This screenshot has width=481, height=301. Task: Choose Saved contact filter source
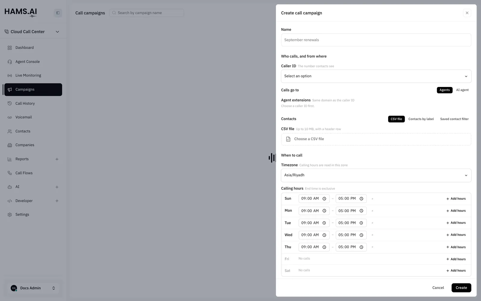(454, 119)
